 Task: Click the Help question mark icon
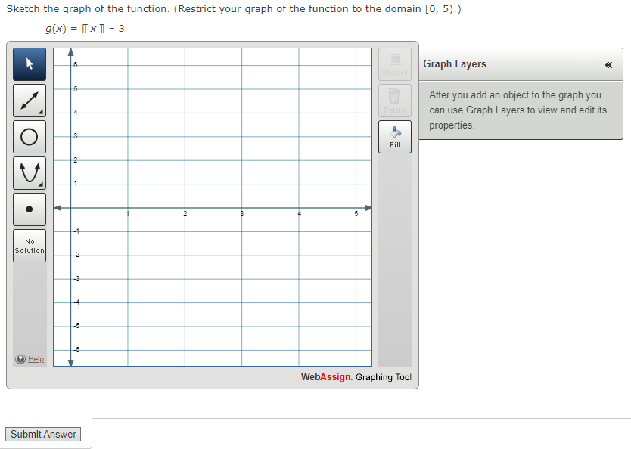coord(20,359)
